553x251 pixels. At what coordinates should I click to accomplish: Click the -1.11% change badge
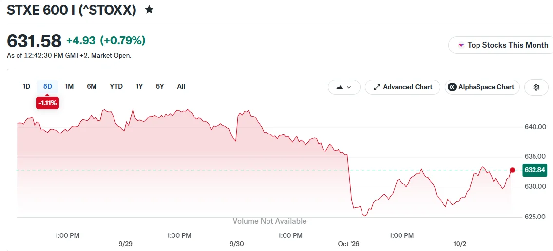[47, 103]
